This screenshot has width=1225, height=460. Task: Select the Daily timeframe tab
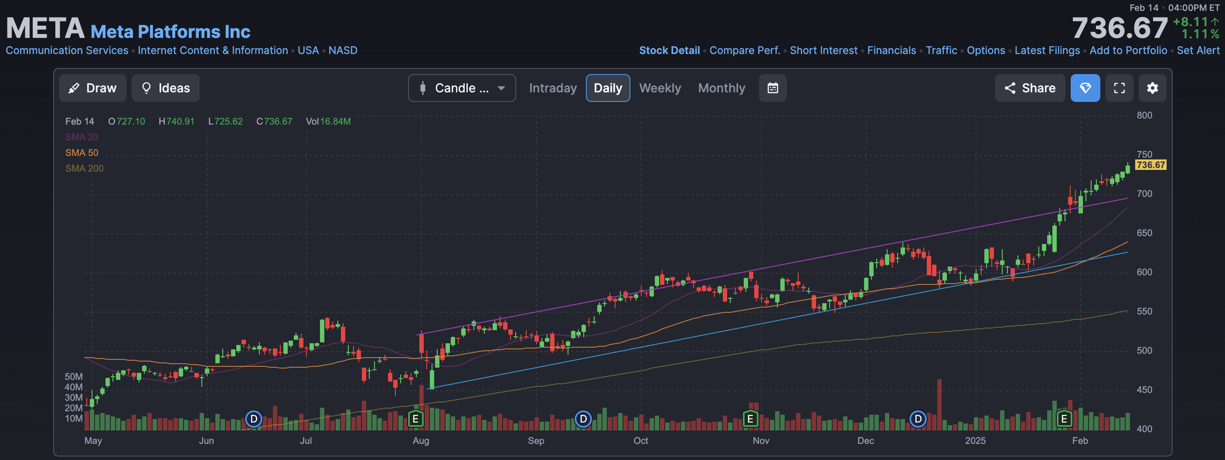click(608, 88)
